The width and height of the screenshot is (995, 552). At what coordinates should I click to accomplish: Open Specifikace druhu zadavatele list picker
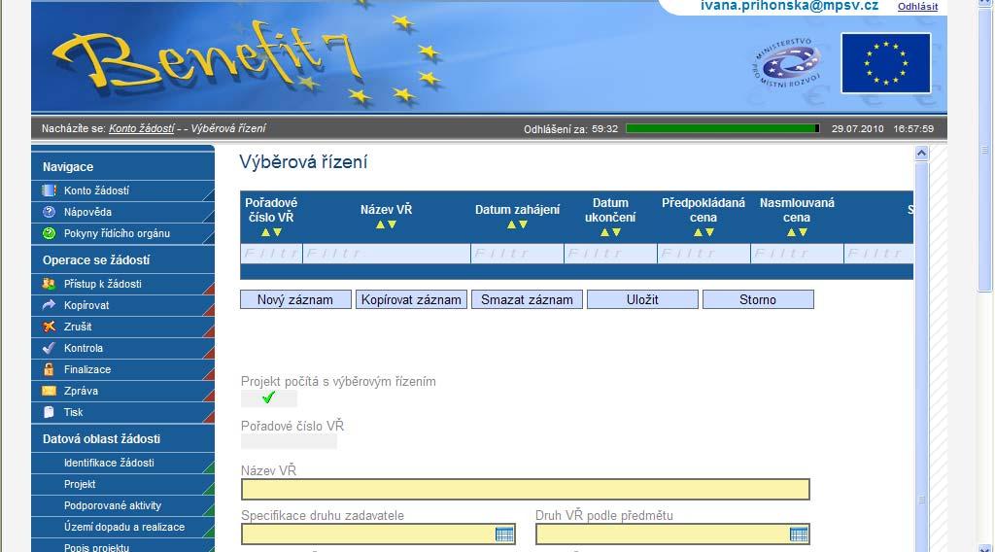tap(504, 535)
